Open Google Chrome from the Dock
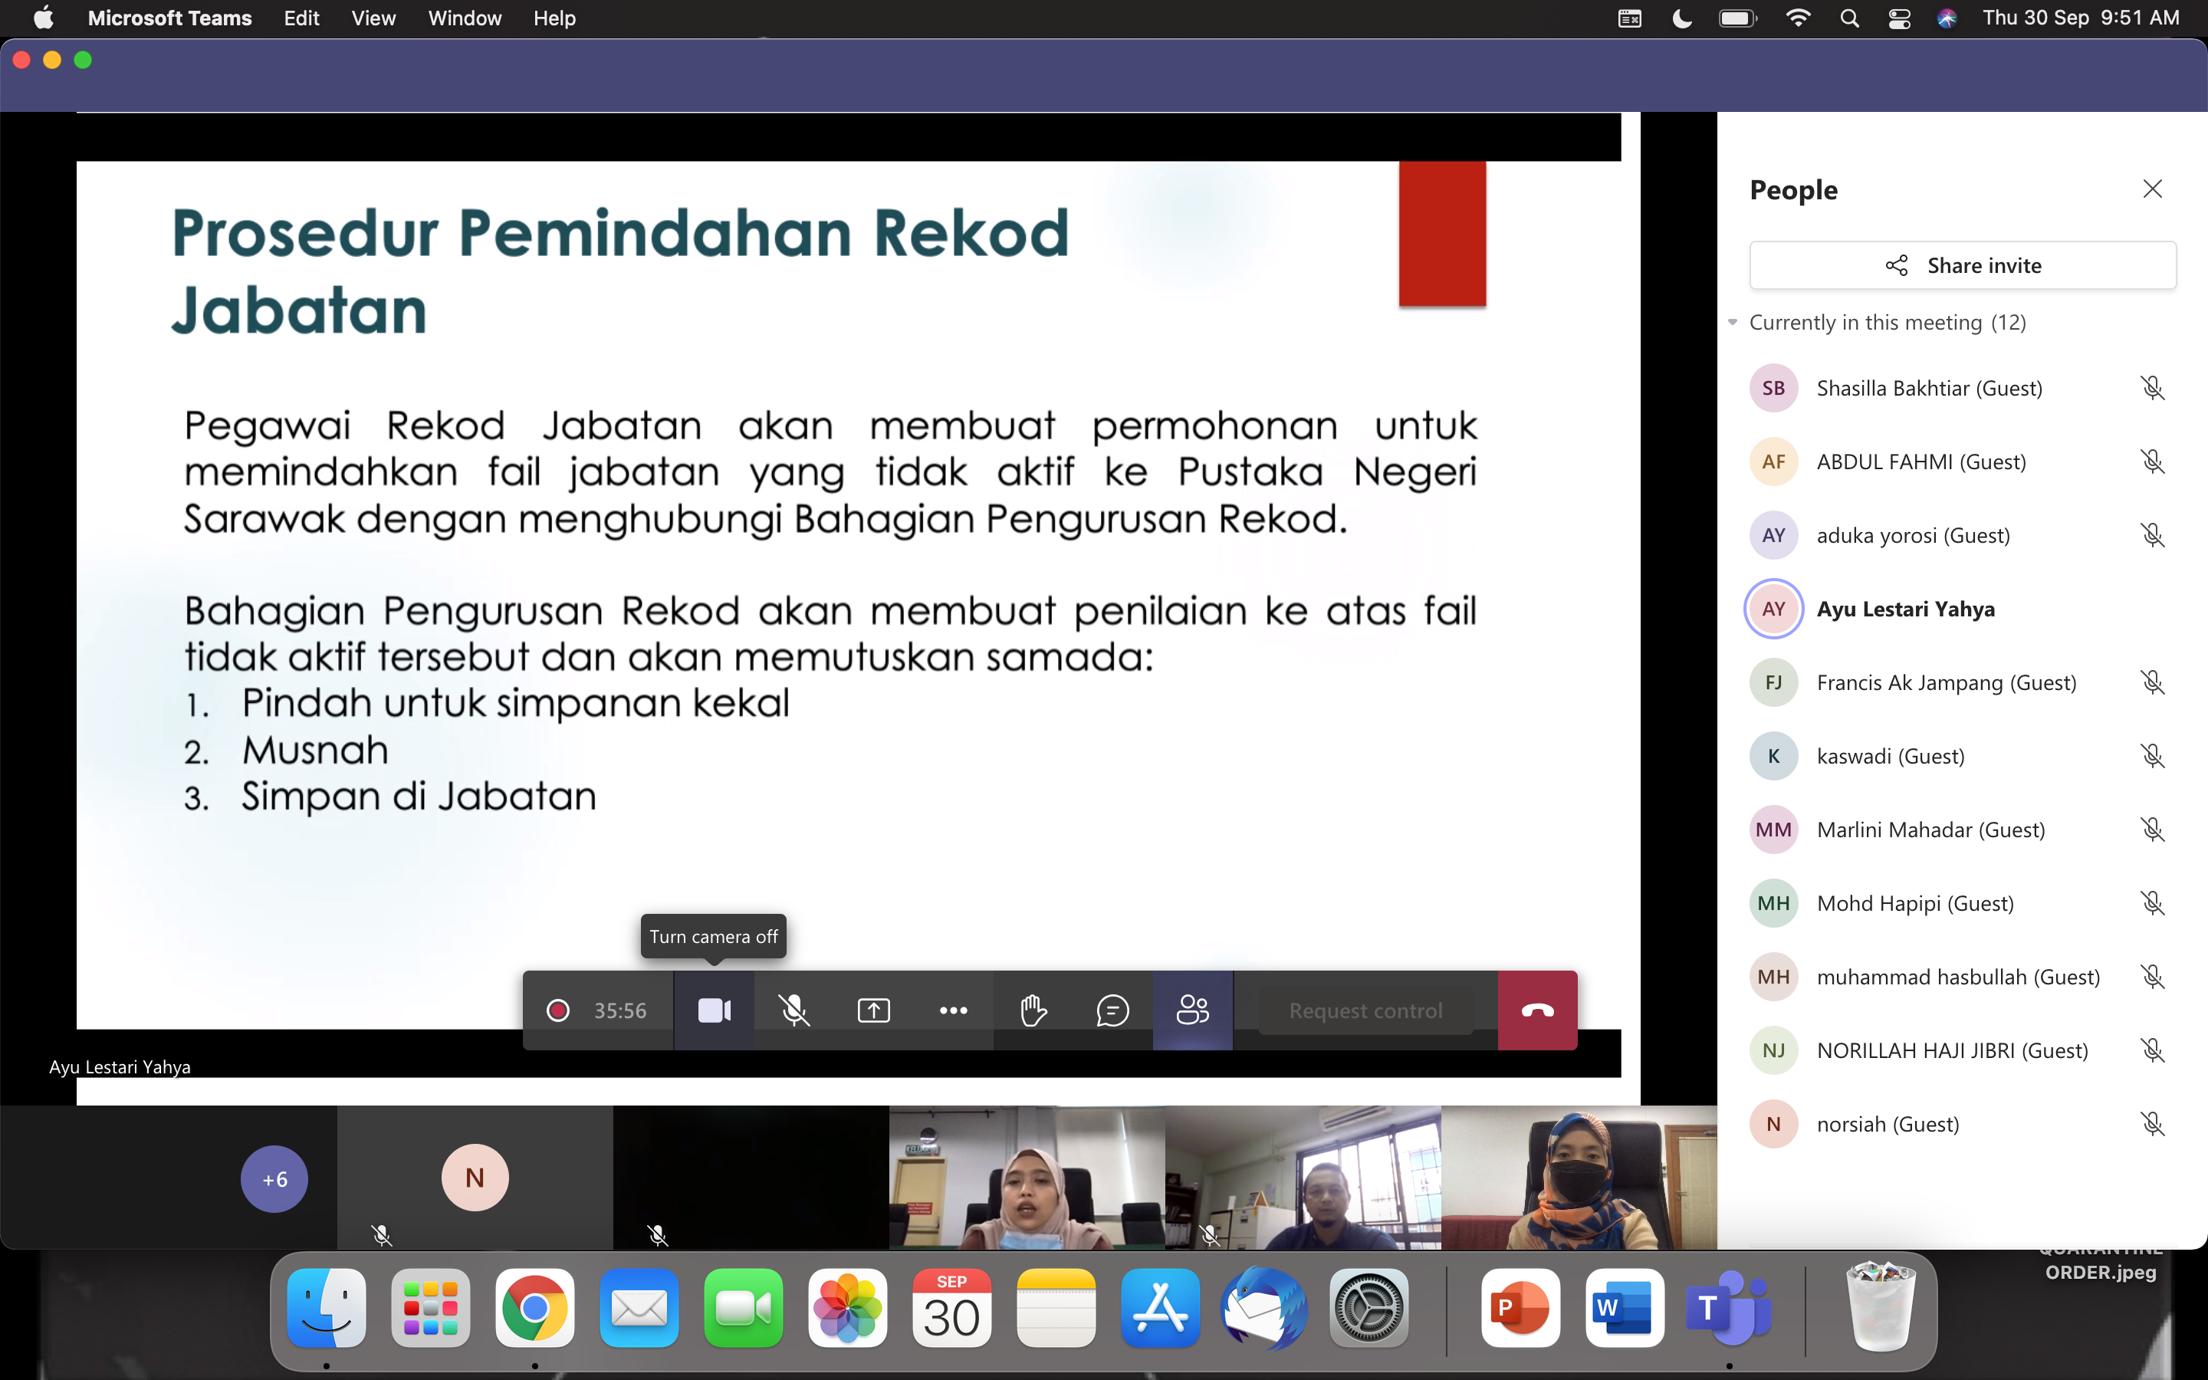 [534, 1308]
